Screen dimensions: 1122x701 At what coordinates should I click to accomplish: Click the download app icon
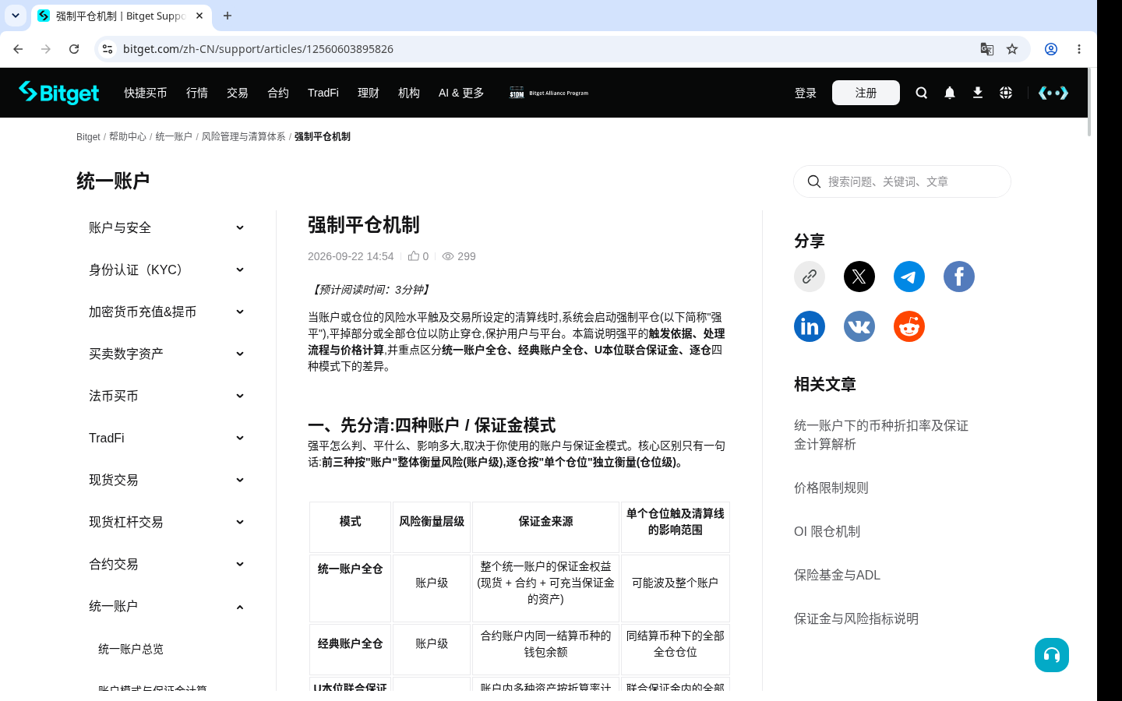978,93
